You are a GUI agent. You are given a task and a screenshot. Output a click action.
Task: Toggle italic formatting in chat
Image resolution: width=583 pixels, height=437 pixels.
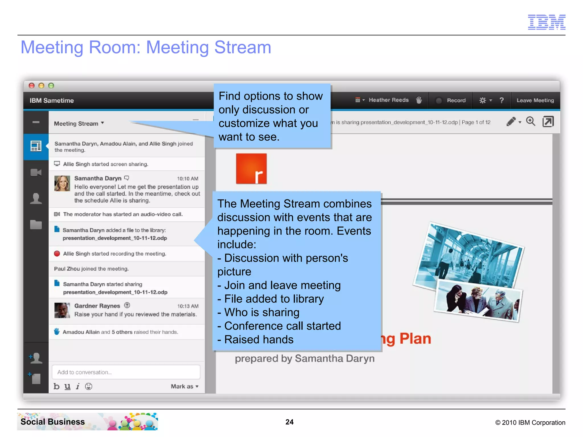(x=78, y=386)
